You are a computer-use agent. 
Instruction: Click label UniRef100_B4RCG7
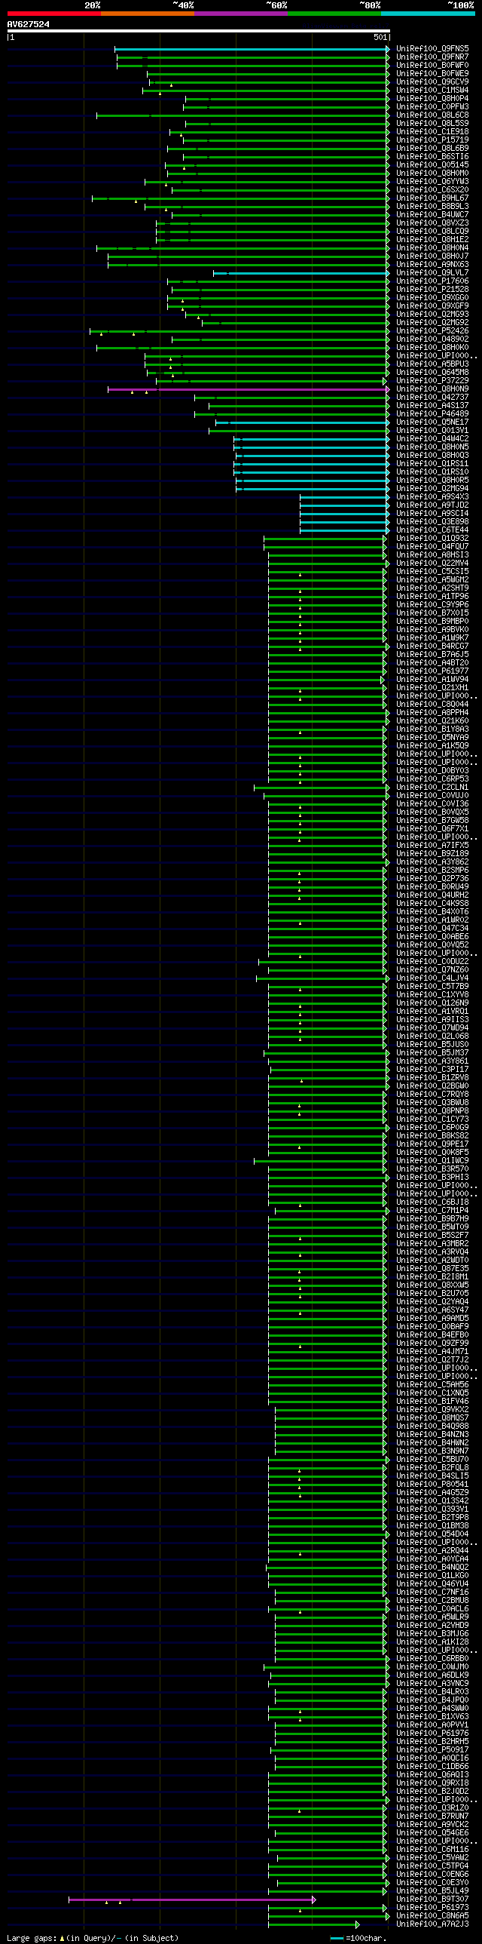[x=432, y=646]
